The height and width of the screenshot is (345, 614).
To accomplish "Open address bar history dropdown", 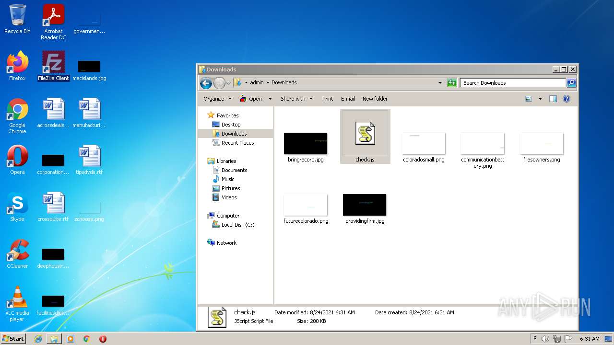I will [440, 83].
